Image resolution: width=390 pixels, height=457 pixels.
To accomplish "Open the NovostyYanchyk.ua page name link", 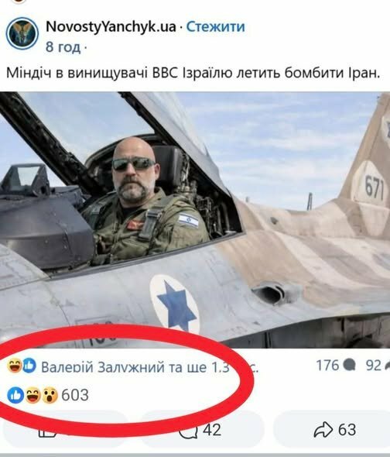I will tap(111, 27).
